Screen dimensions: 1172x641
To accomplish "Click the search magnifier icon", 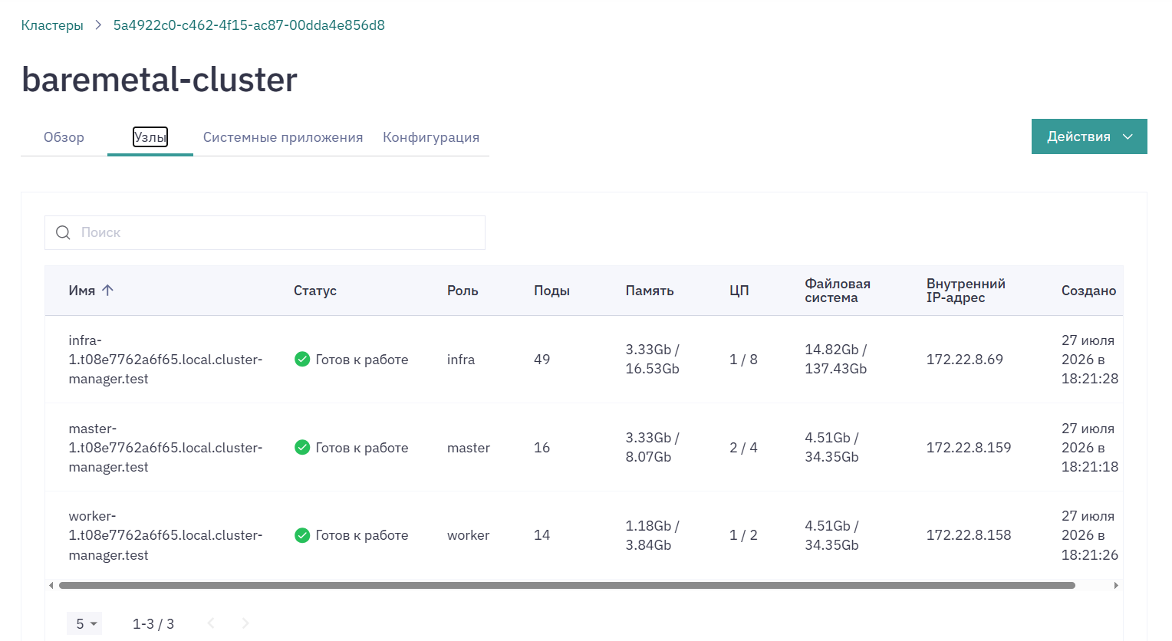I will [x=64, y=232].
